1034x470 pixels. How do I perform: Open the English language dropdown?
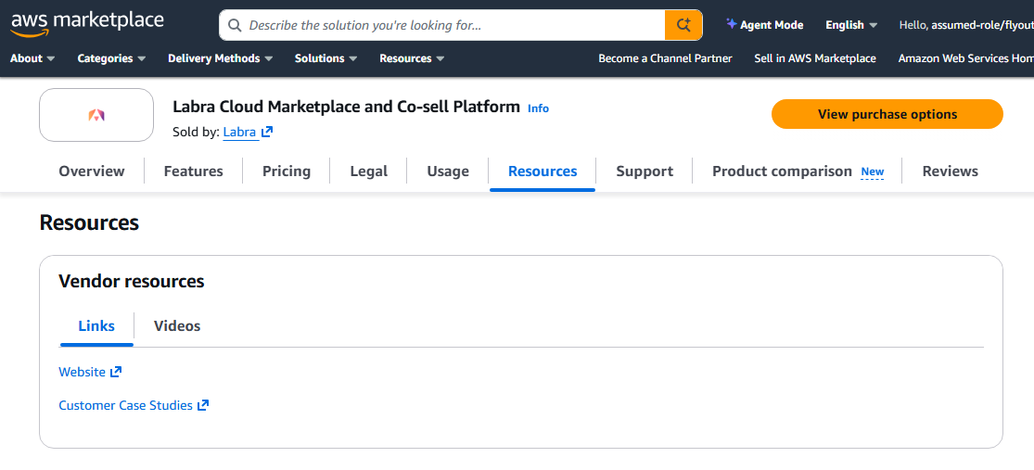(x=851, y=25)
